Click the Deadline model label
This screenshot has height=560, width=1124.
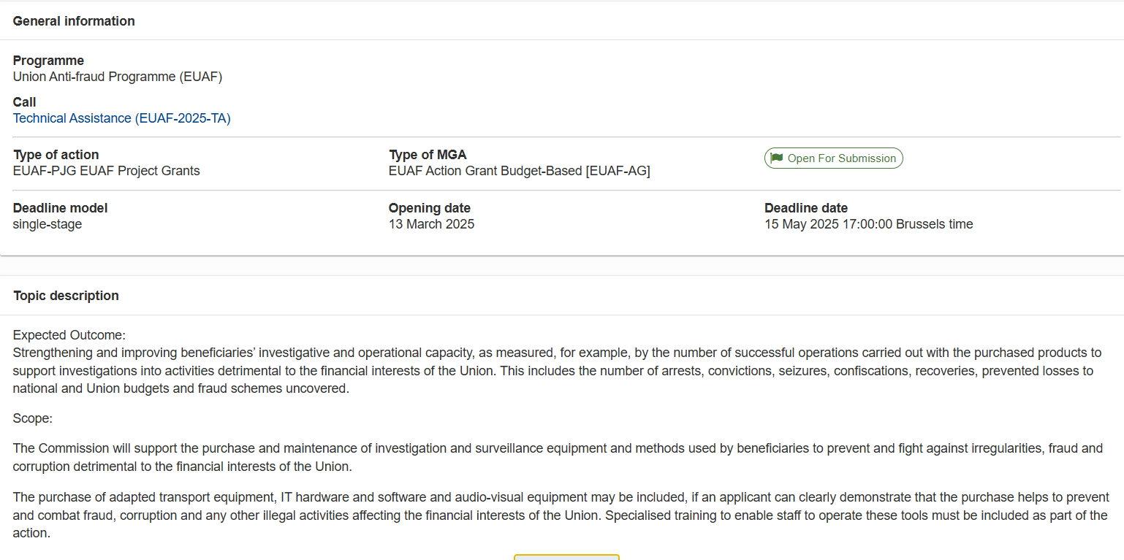pyautogui.click(x=61, y=208)
